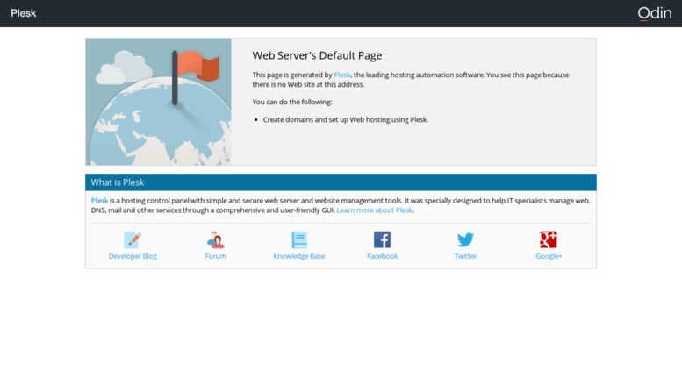Click the 'Web Server's Default Page' heading
The width and height of the screenshot is (682, 371).
(x=317, y=55)
